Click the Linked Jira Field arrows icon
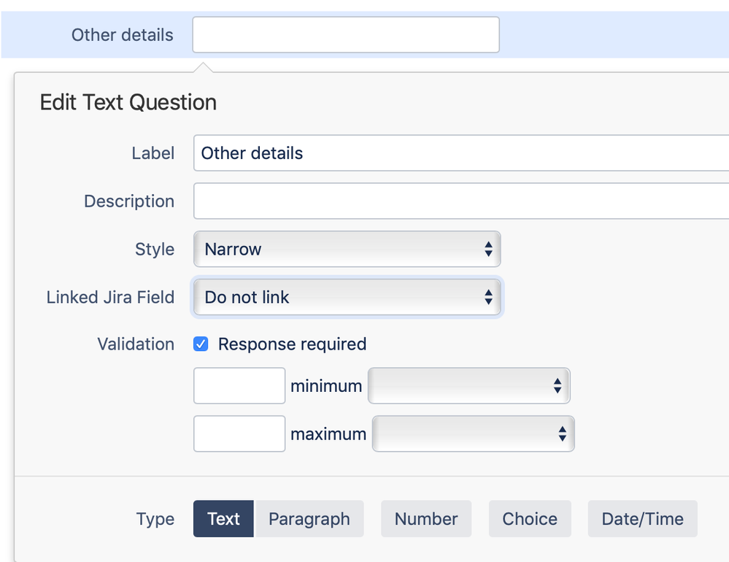This screenshot has width=729, height=562. [488, 298]
